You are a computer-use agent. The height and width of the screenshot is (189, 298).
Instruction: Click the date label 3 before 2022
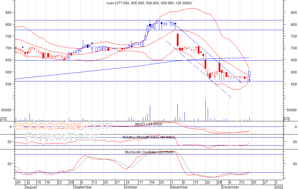276,182
